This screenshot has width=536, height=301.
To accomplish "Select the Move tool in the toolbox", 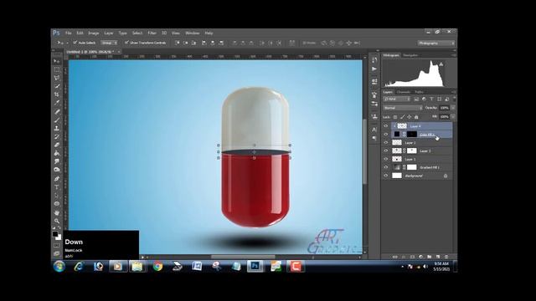I will tap(57, 61).
